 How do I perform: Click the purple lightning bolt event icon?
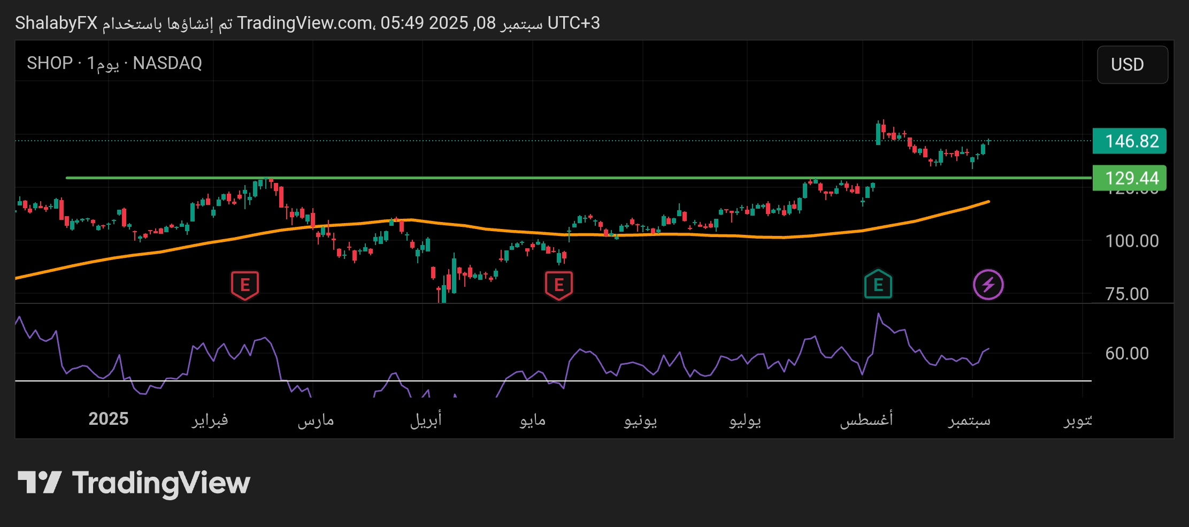988,285
